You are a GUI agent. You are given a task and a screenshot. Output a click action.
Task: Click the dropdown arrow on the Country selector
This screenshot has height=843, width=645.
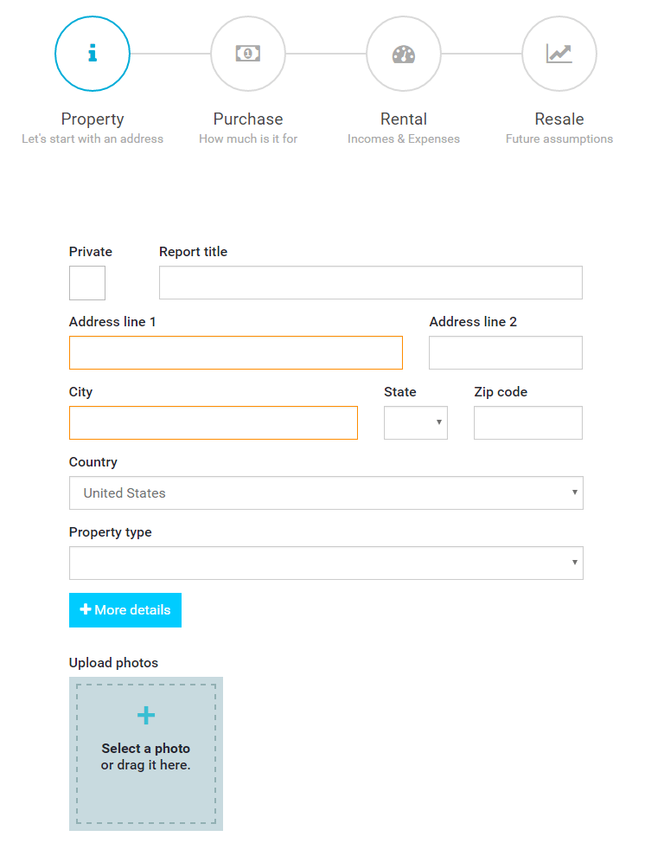coord(574,492)
